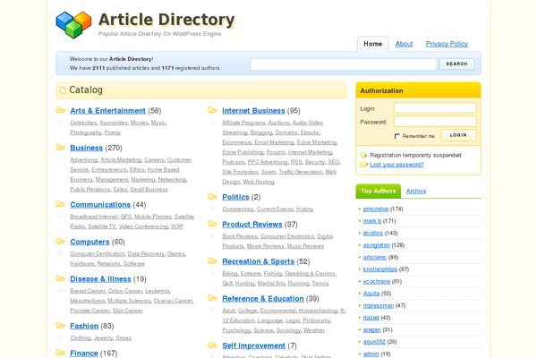Image resolution: width=537 pixels, height=358 pixels.
Task: Open the Mobile Phones subcategory
Action: pyautogui.click(x=153, y=217)
